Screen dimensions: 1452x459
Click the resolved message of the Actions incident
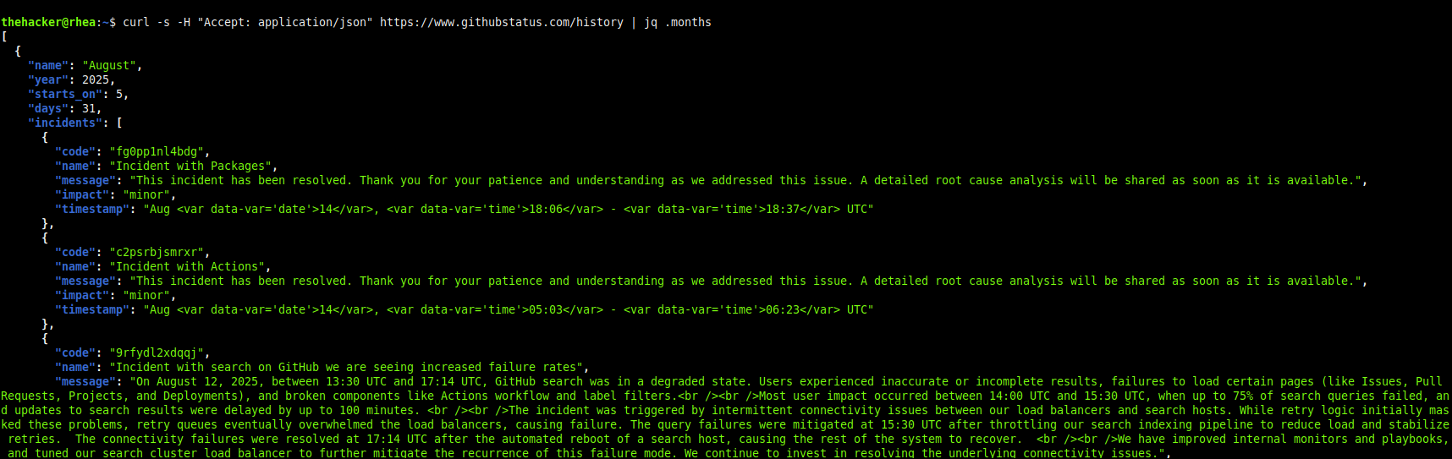[745, 281]
